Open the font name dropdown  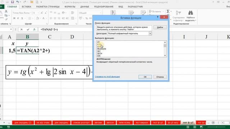click(x=31, y=13)
